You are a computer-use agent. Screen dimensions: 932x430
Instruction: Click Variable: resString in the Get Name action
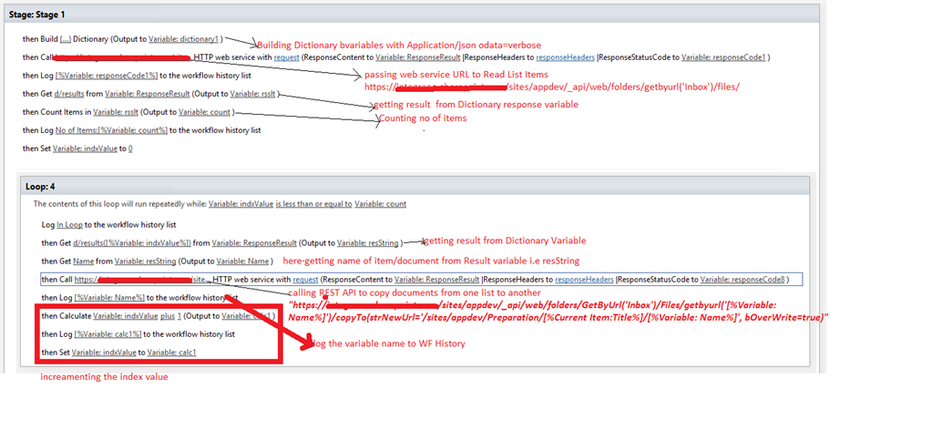146,261
